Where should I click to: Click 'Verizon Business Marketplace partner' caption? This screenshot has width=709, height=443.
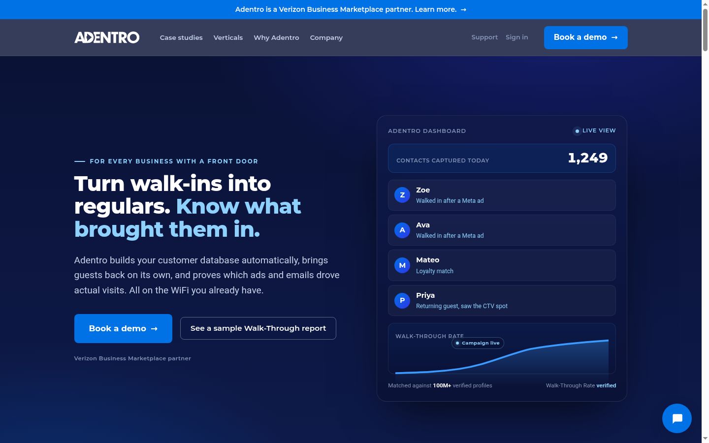tap(132, 358)
